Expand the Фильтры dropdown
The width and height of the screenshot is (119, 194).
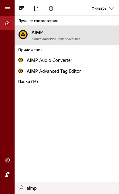click(x=103, y=8)
